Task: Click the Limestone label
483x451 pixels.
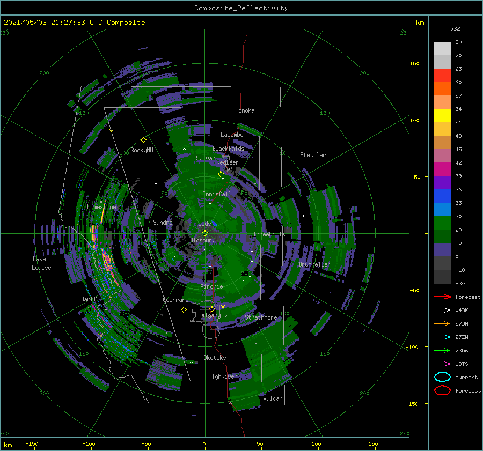Action: [101, 207]
